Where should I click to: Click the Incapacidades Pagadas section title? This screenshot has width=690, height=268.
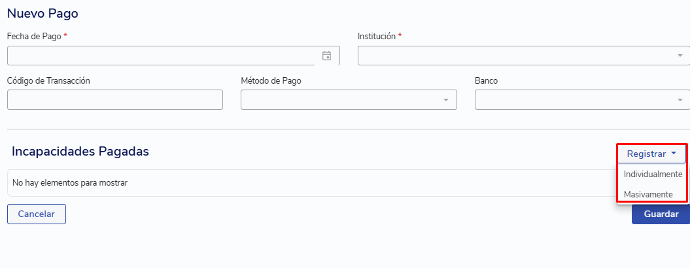80,152
